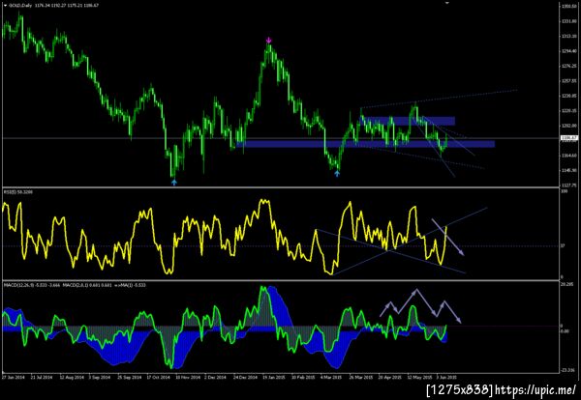
Task: Click the 1164.60 price axis label
Action: (570, 156)
